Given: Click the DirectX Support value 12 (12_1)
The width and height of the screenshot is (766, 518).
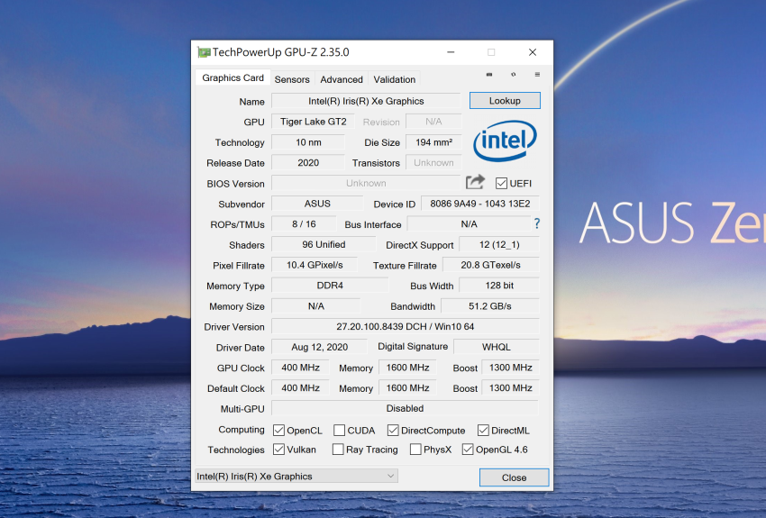Looking at the screenshot, I should [x=499, y=245].
